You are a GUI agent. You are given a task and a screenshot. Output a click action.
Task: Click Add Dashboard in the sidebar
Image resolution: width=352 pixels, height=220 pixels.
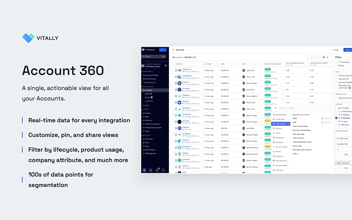150,82
